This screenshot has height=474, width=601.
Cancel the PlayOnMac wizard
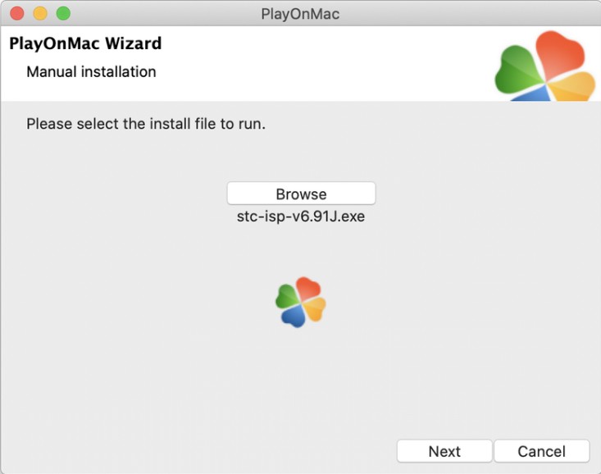(542, 451)
